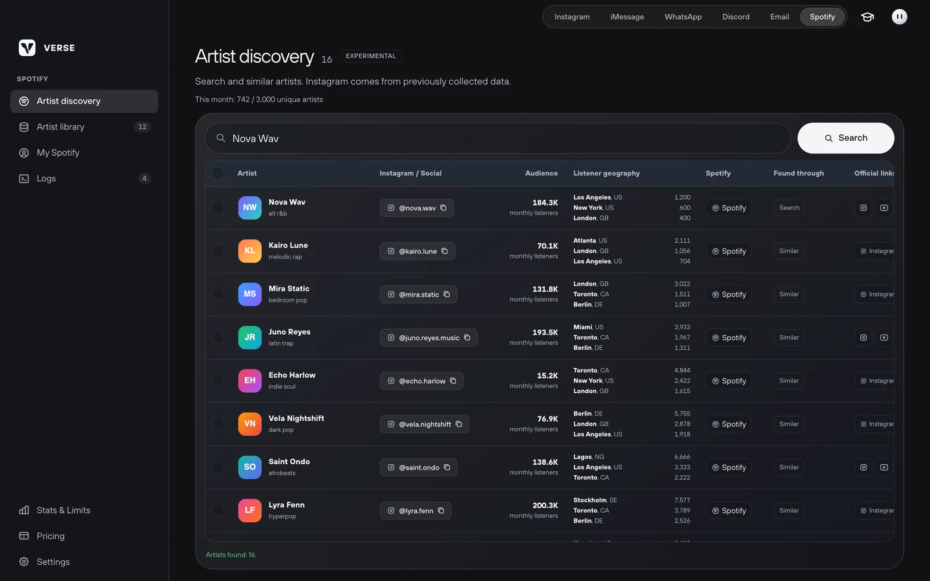Open Artist discovery in the sidebar
930x581 pixels.
tap(84, 101)
